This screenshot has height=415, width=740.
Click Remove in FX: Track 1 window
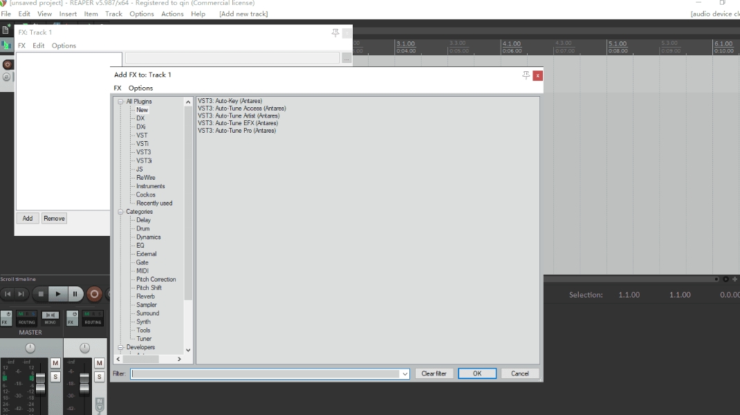(x=54, y=219)
